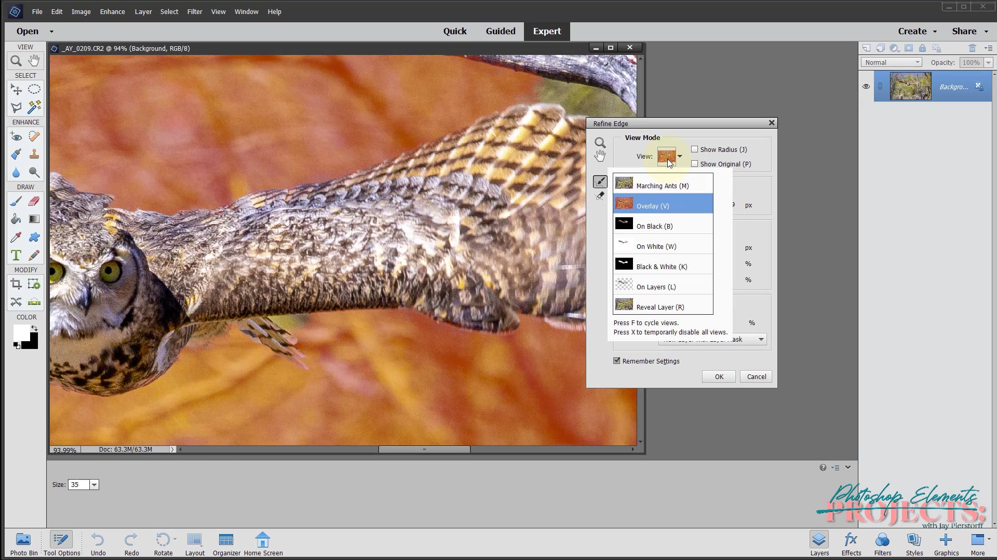The width and height of the screenshot is (997, 560).
Task: Choose the Magic Wand selection tool
Action: tap(34, 107)
